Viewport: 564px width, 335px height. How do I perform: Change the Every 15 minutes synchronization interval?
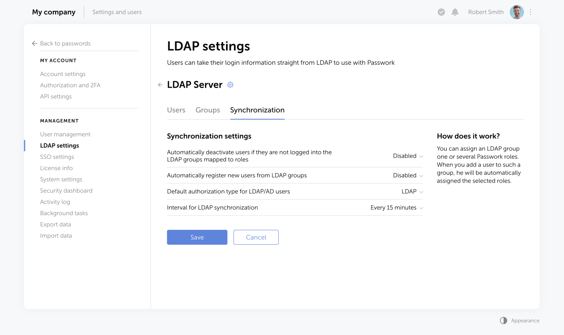[396, 208]
